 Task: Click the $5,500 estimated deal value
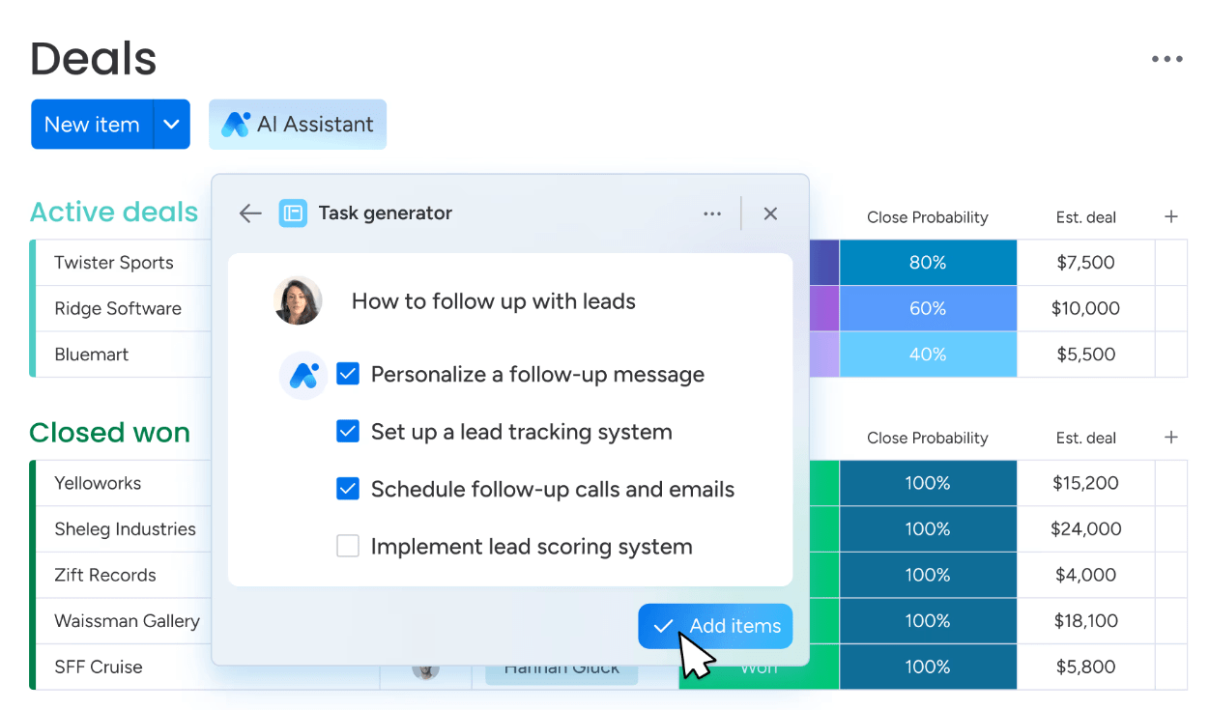(1086, 355)
